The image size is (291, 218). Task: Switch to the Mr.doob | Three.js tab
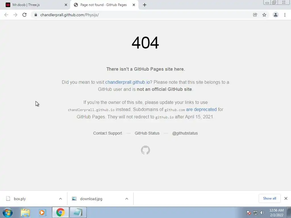tap(35, 5)
